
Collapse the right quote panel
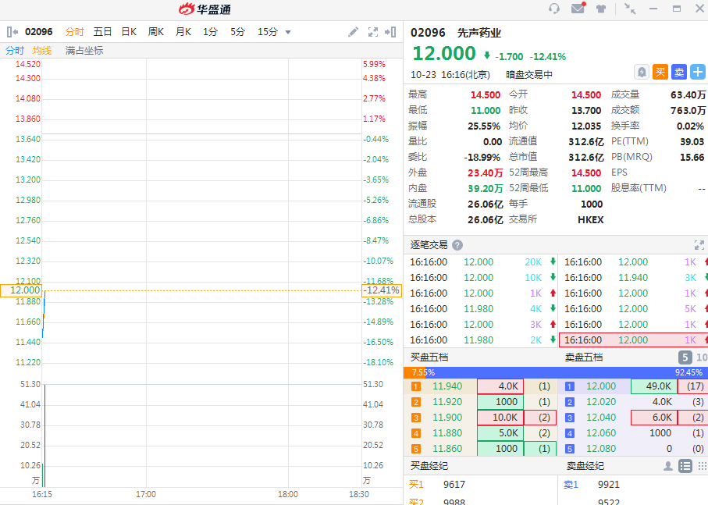click(391, 32)
